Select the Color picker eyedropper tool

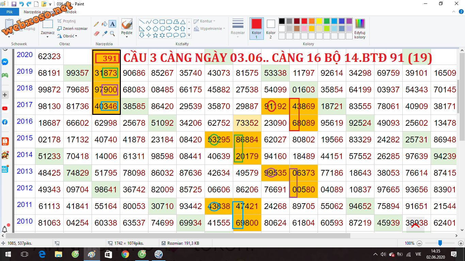coord(105,33)
